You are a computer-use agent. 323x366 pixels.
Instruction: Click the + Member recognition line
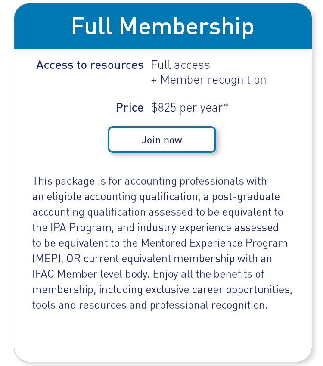pyautogui.click(x=208, y=80)
